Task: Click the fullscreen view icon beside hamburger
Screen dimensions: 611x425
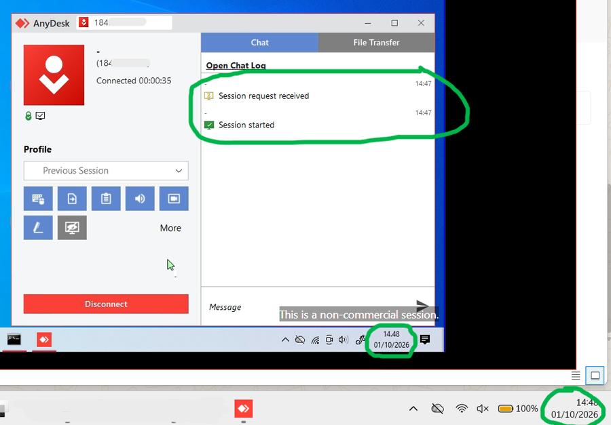Action: tap(595, 376)
